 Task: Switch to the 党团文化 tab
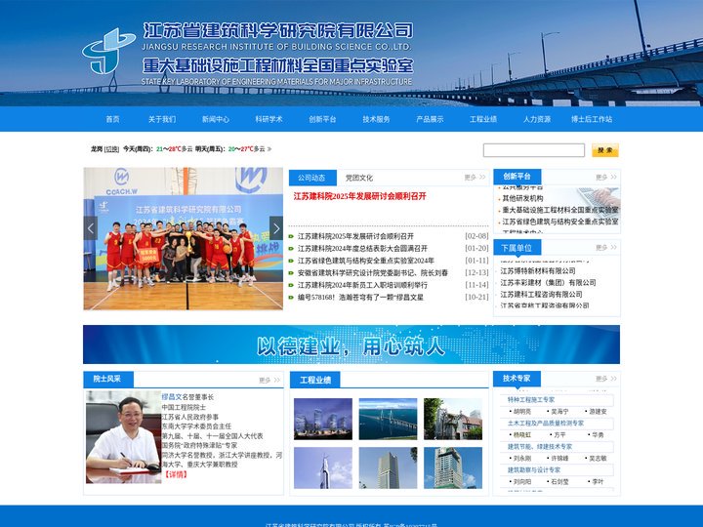tap(358, 178)
